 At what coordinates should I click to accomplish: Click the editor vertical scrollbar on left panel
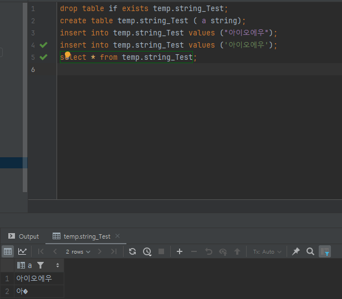[25, 97]
